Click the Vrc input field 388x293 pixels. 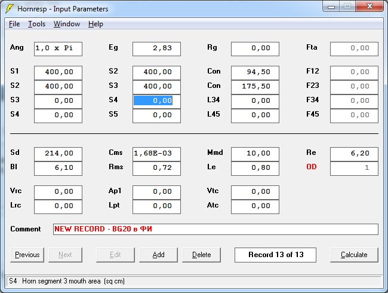58,193
